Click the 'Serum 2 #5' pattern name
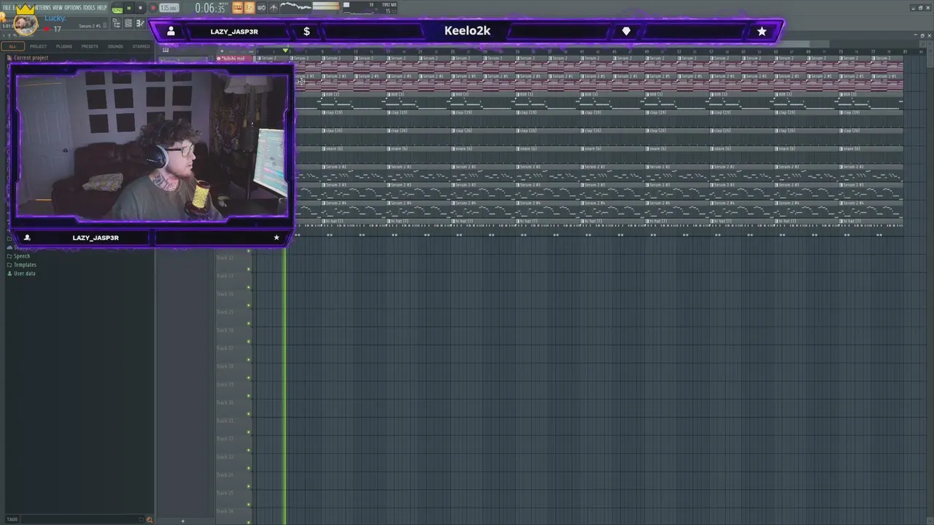This screenshot has height=525, width=934. tap(90, 26)
